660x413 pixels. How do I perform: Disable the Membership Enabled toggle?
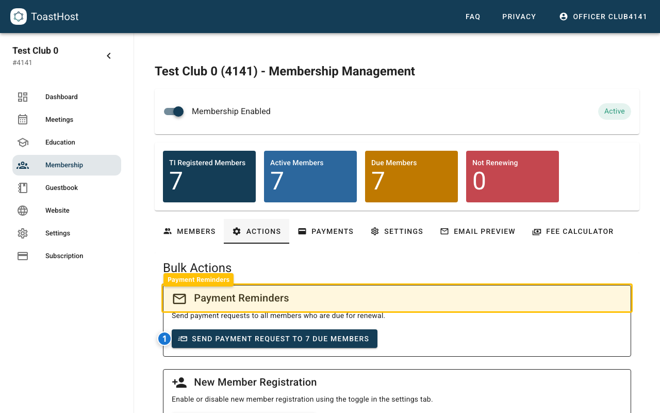(x=174, y=112)
